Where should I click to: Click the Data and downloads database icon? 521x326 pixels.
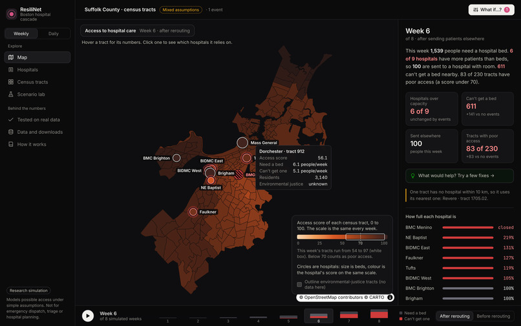pos(10,132)
